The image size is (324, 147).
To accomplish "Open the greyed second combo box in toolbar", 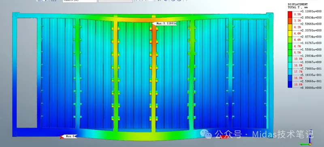I will click(x=115, y=1).
